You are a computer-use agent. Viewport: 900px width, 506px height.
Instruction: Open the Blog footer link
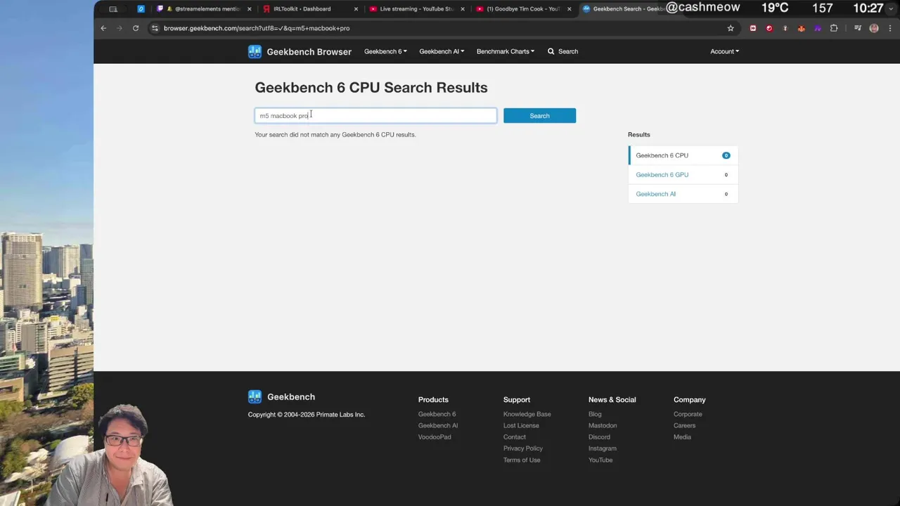pos(595,414)
